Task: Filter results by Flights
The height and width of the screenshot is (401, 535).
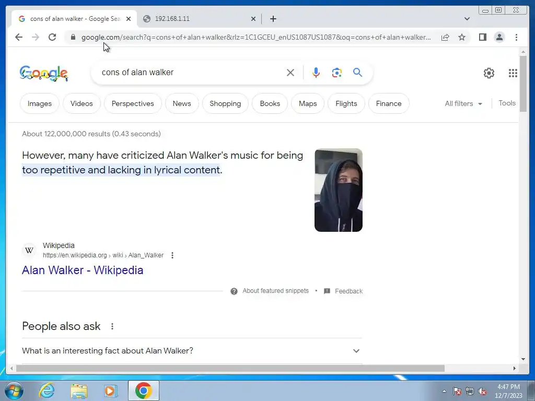Action: pyautogui.click(x=346, y=103)
